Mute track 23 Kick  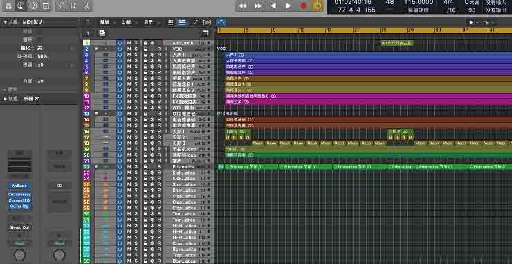pyautogui.click(x=129, y=173)
